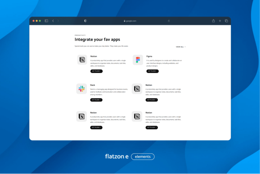The image size is (260, 174).
Task: Click the google.com address bar
Action: click(x=130, y=21)
